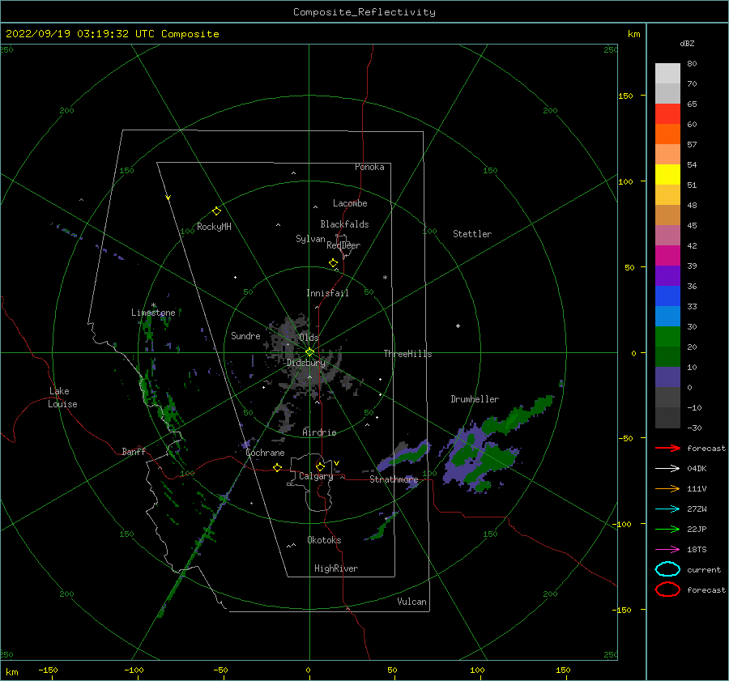Click the yellow diamond marker below RedDeer
The width and height of the screenshot is (729, 681).
(x=334, y=263)
